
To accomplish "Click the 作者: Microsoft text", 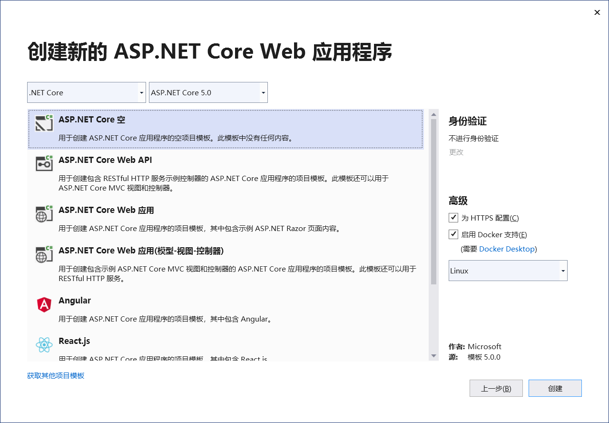I will [475, 347].
